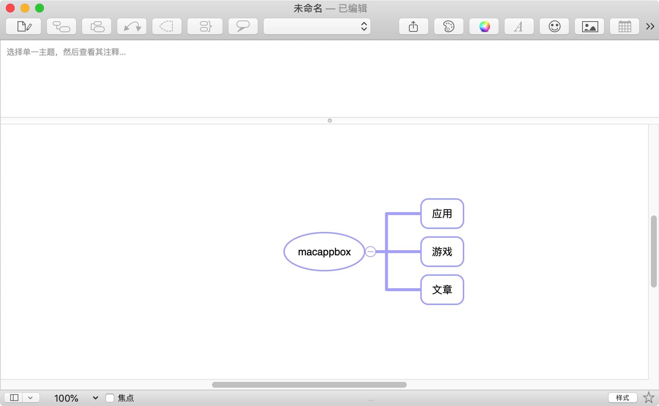Select the 文章 topic node

pos(442,290)
